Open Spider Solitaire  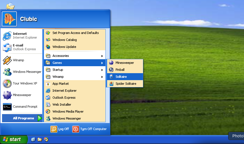(125, 84)
